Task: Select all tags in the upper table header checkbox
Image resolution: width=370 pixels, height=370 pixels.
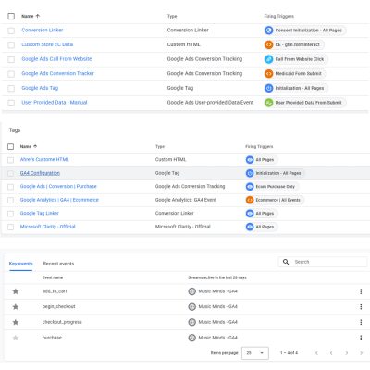Action: 11,16
